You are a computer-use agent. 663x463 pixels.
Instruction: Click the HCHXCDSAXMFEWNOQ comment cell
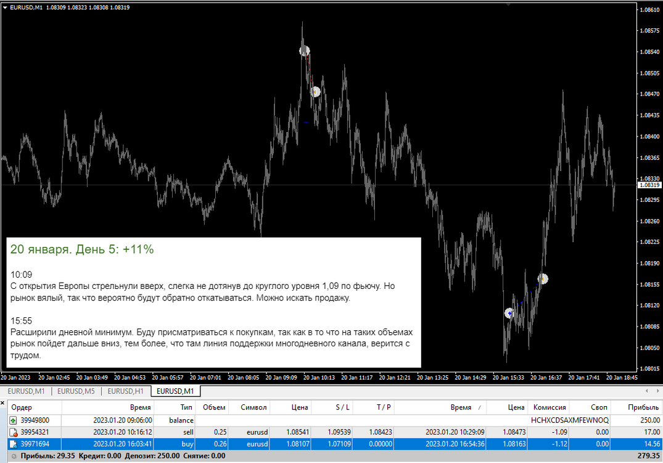[x=570, y=420]
